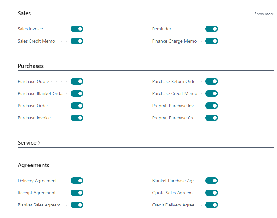Screen dimensions: 277x218
Task: Toggle the Prepmt. Purchase Invoice switch
Action: (212, 106)
